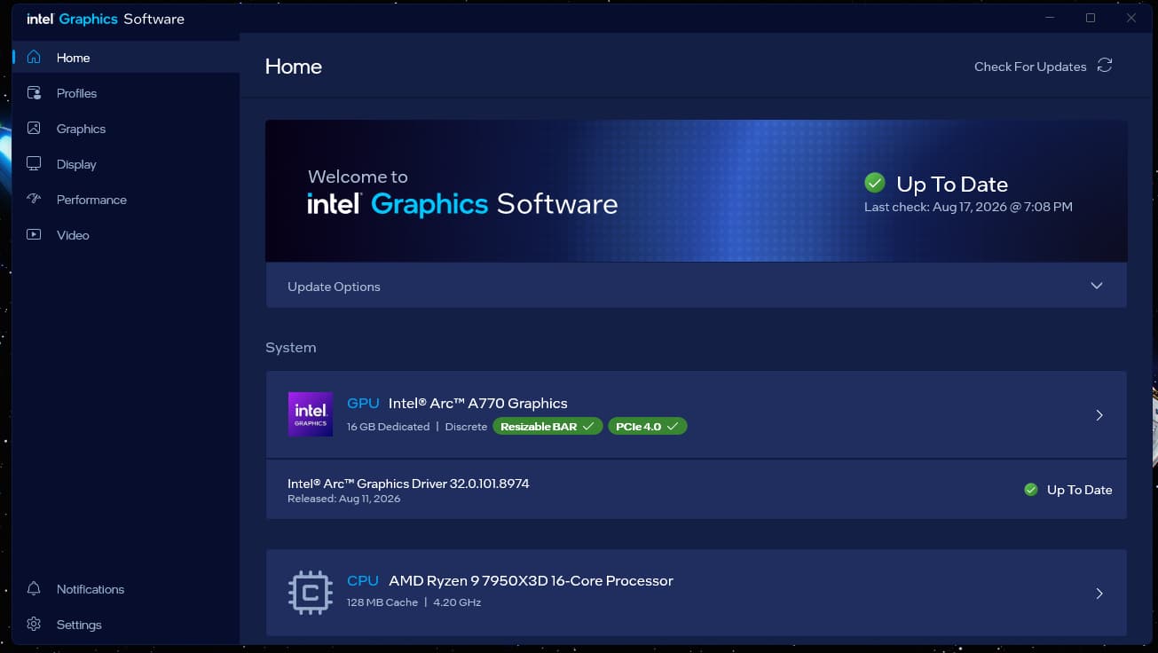This screenshot has height=653, width=1158.
Task: Click the PCIe 4.0 green badge
Action: [x=648, y=427]
